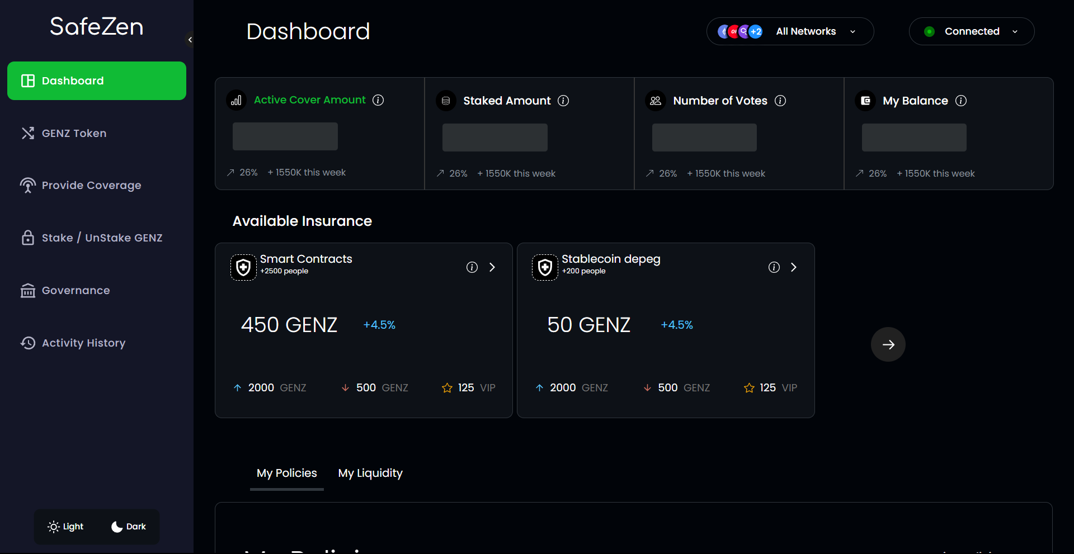The image size is (1074, 554).
Task: Click info icon beside Active Cover Amount
Action: tap(378, 100)
